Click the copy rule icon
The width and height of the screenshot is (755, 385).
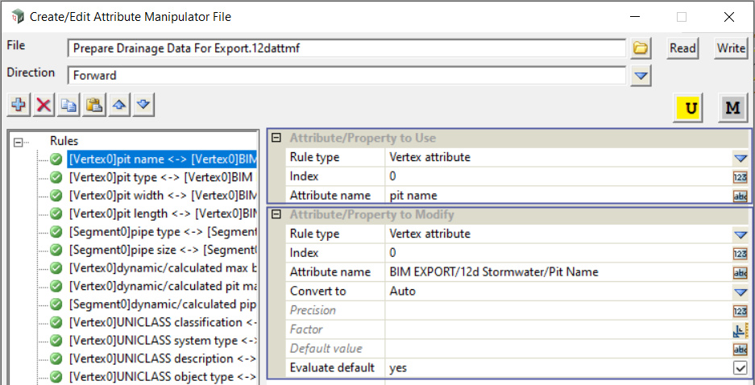(x=69, y=106)
